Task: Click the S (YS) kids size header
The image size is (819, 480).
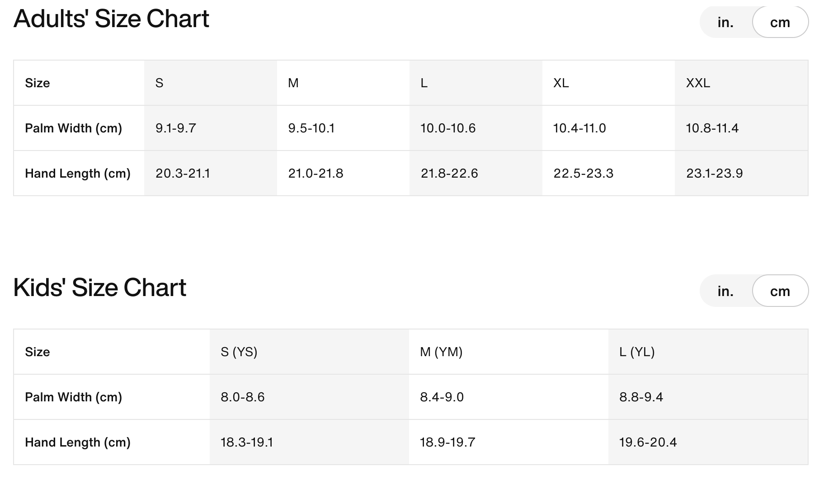Action: pos(239,352)
